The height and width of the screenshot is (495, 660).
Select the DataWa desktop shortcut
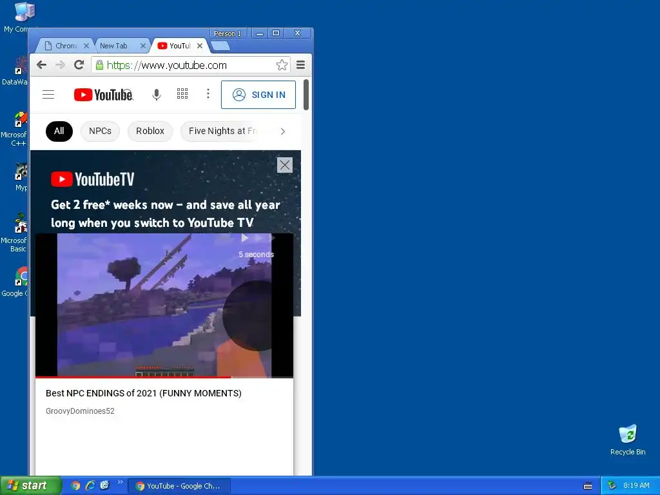15,72
